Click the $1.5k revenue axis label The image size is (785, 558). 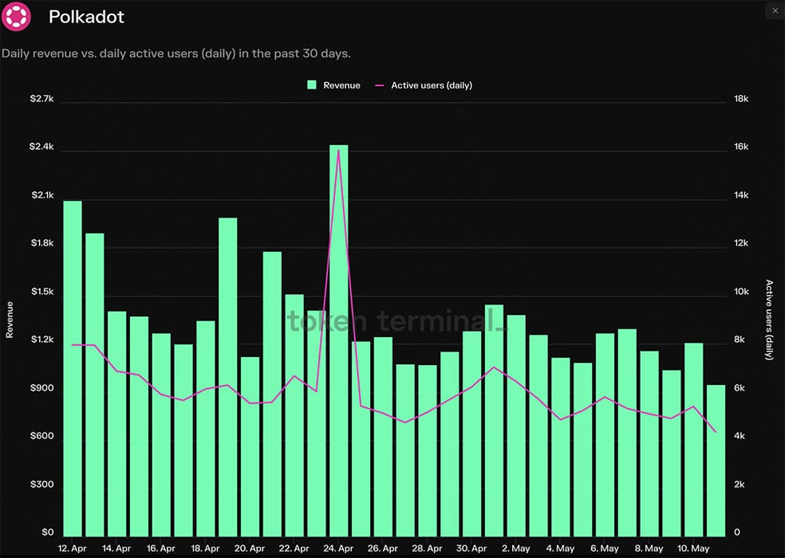[x=42, y=291]
